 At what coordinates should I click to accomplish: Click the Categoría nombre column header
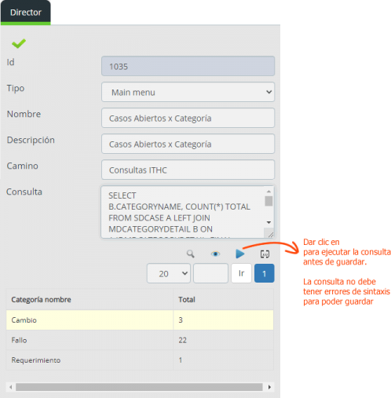(41, 300)
